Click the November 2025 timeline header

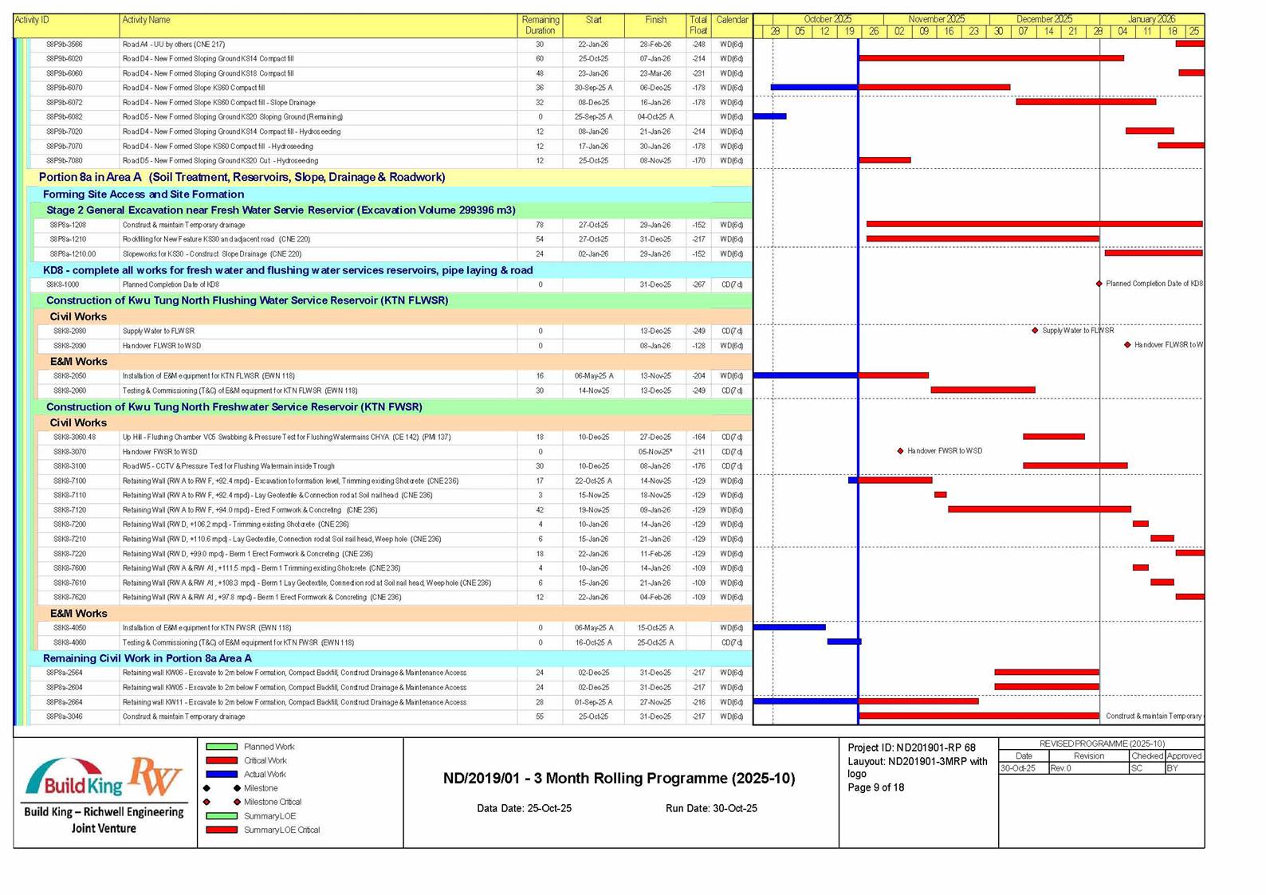936,19
